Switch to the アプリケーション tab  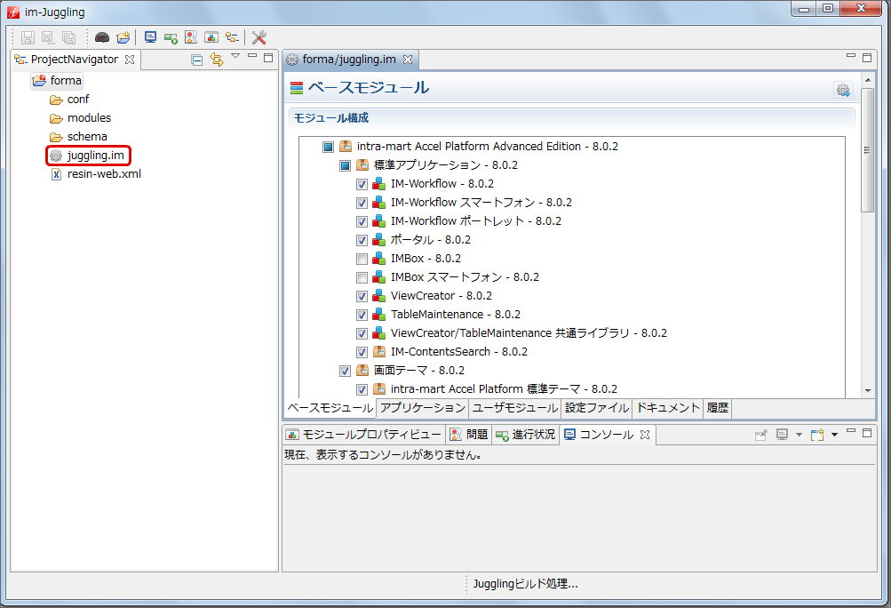pyautogui.click(x=422, y=408)
